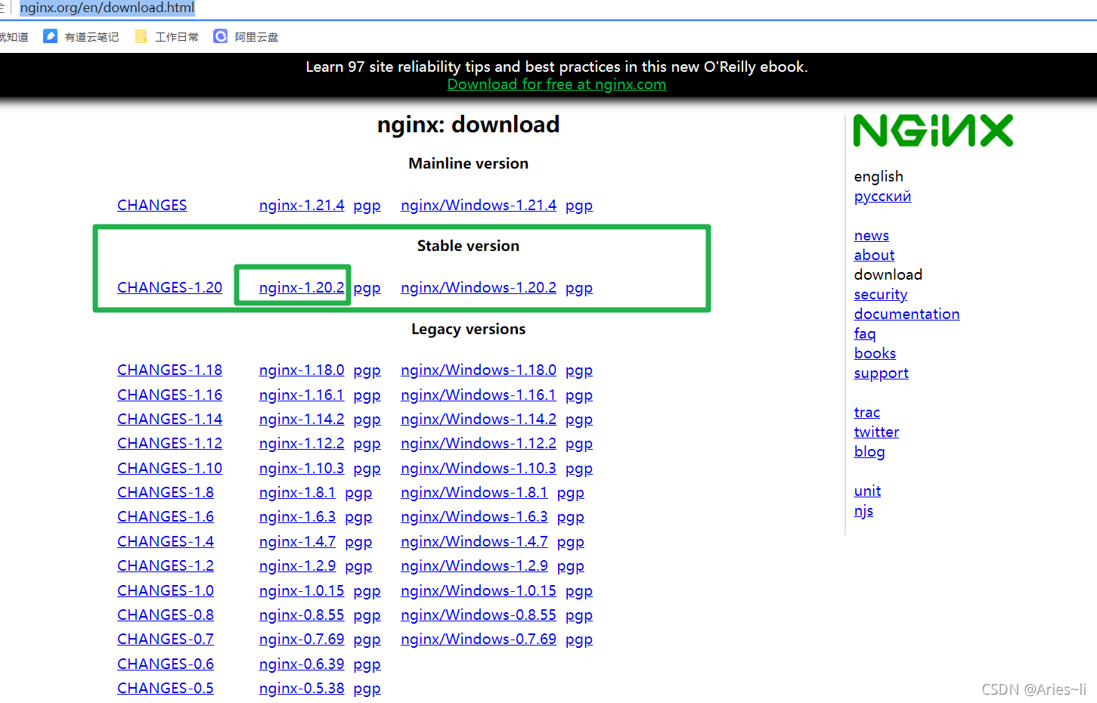The height and width of the screenshot is (703, 1097).
Task: Open the blog link
Action: pos(869,452)
